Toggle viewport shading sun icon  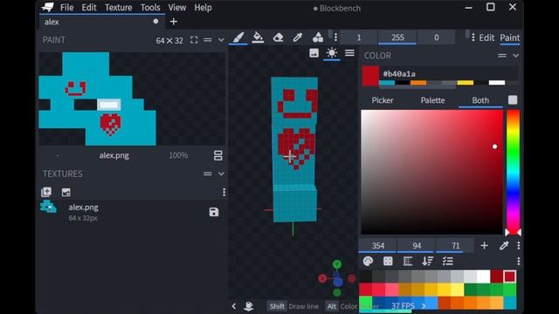(332, 53)
